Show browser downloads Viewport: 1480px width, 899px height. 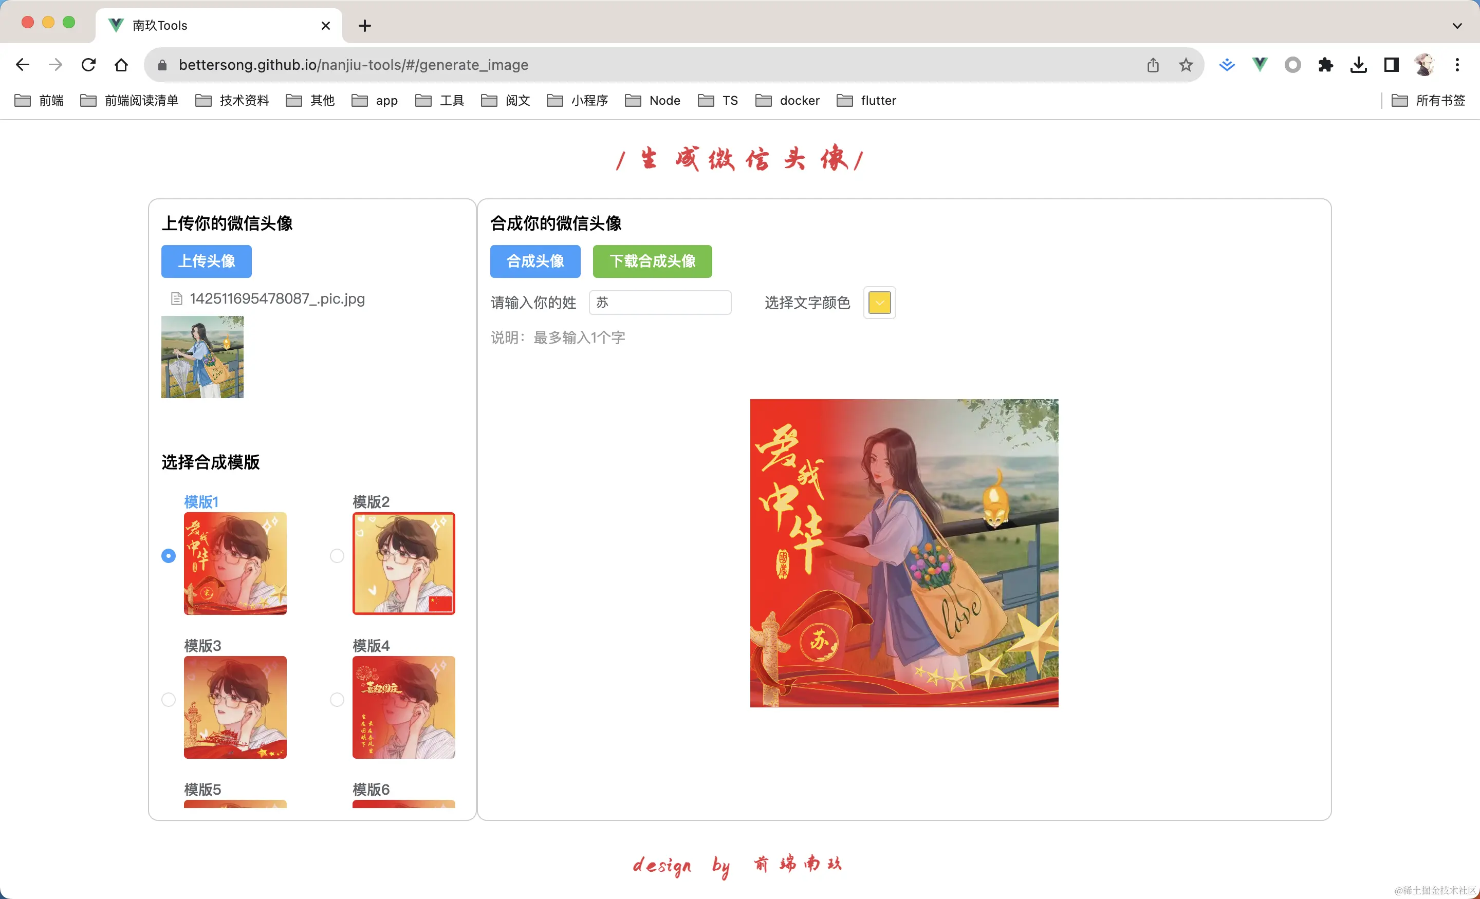pos(1359,65)
